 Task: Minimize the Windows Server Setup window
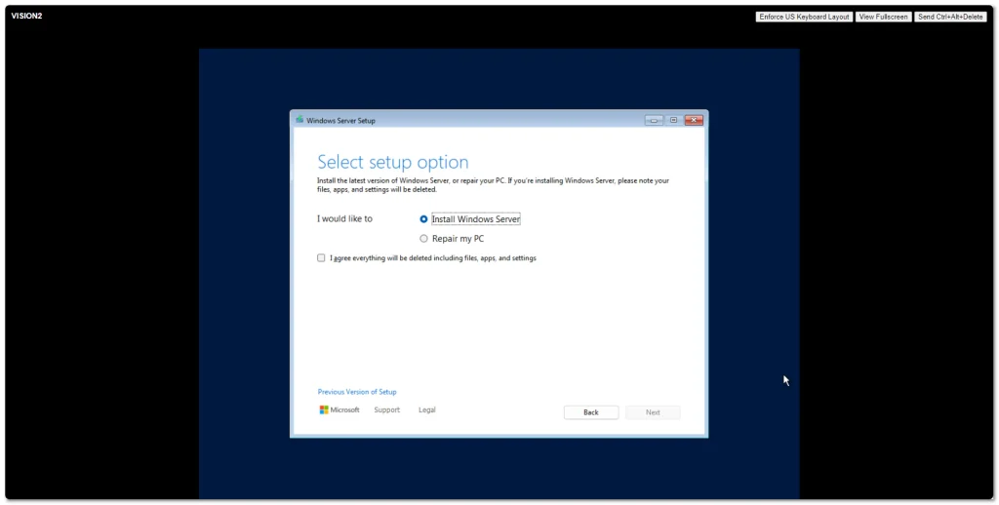[x=654, y=120]
